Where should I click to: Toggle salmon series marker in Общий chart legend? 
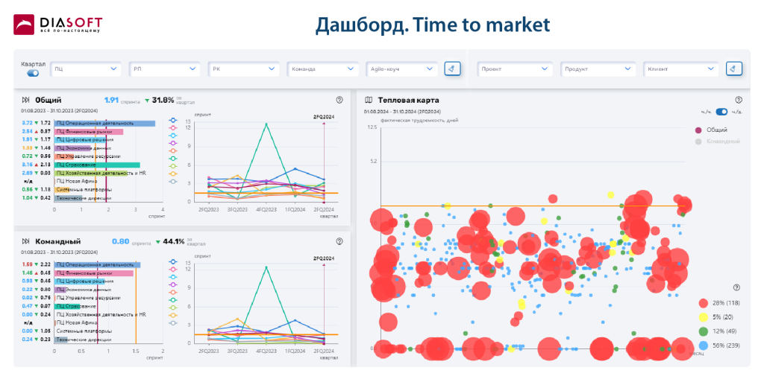[173, 150]
